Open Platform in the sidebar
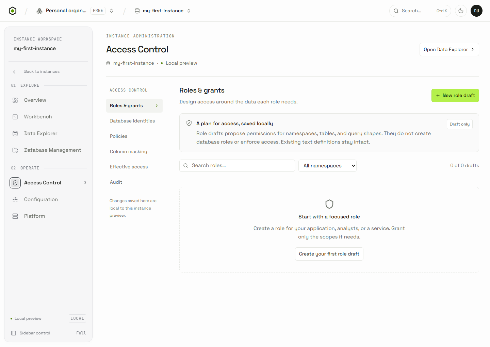 coord(48,216)
